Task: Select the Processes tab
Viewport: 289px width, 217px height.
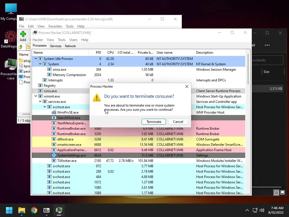Action: click(40, 45)
